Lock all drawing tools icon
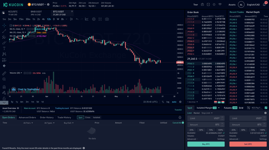The height and width of the screenshot is (150, 269). pos(4,98)
